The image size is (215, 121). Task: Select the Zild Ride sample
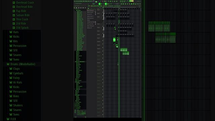click(x=21, y=24)
